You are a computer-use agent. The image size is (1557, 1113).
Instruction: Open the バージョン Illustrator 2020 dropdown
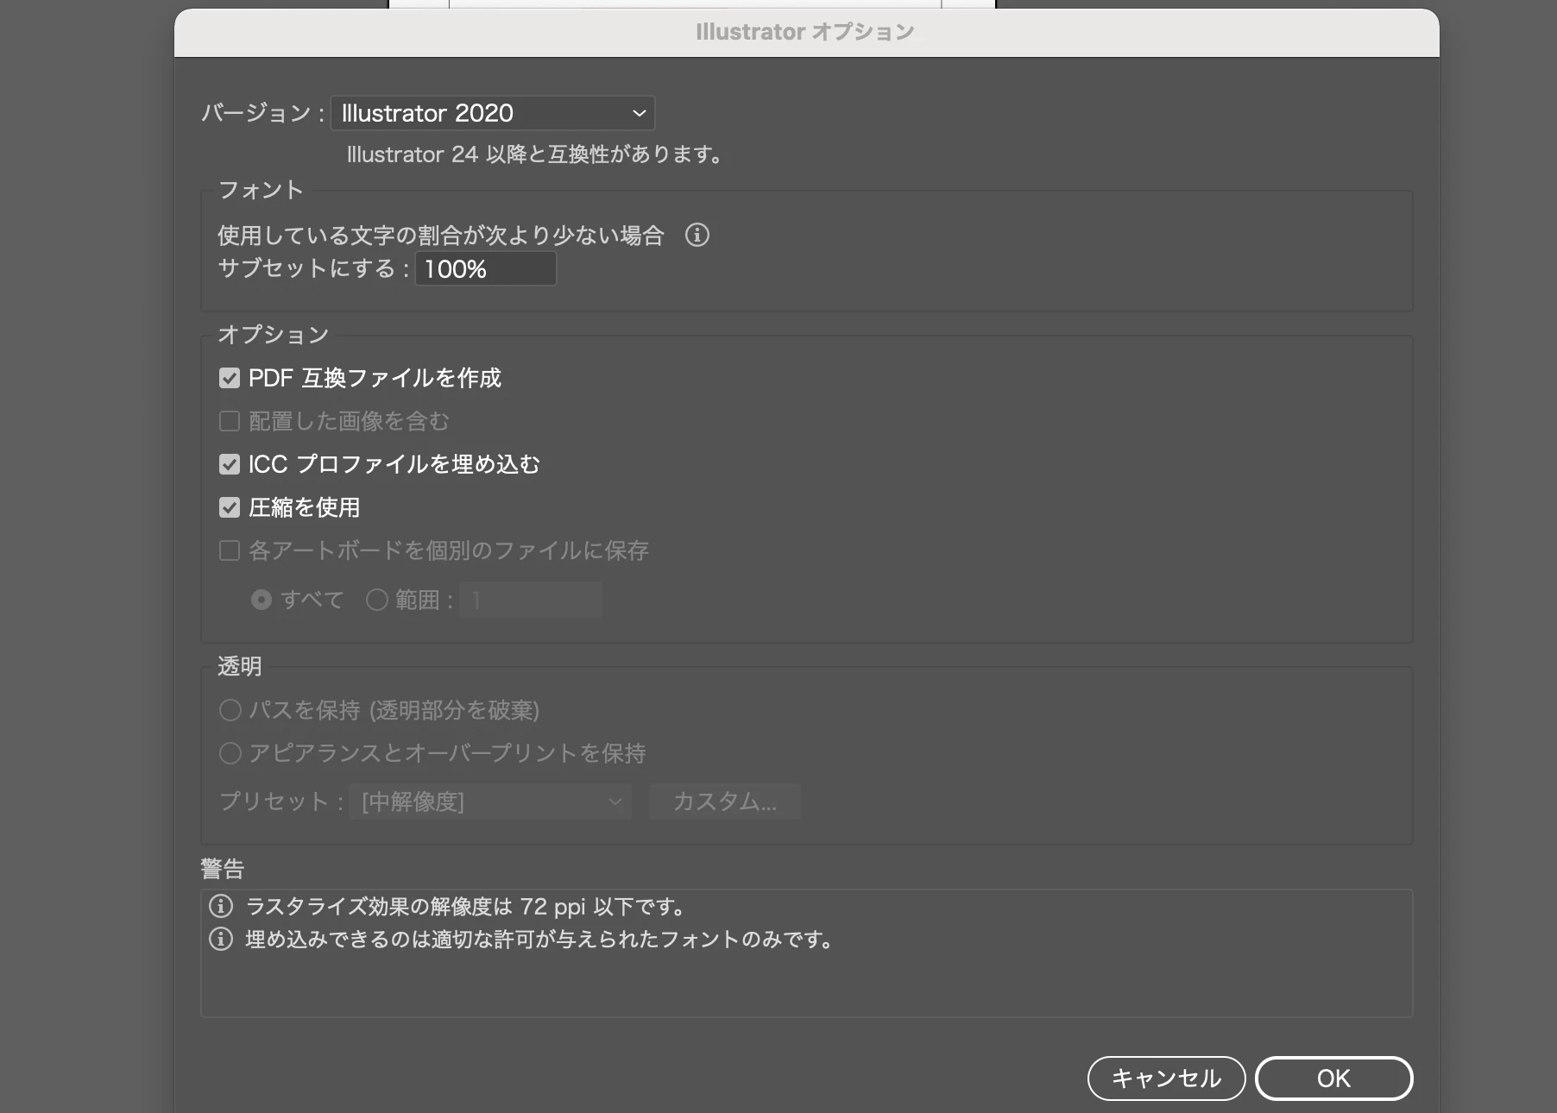coord(492,113)
